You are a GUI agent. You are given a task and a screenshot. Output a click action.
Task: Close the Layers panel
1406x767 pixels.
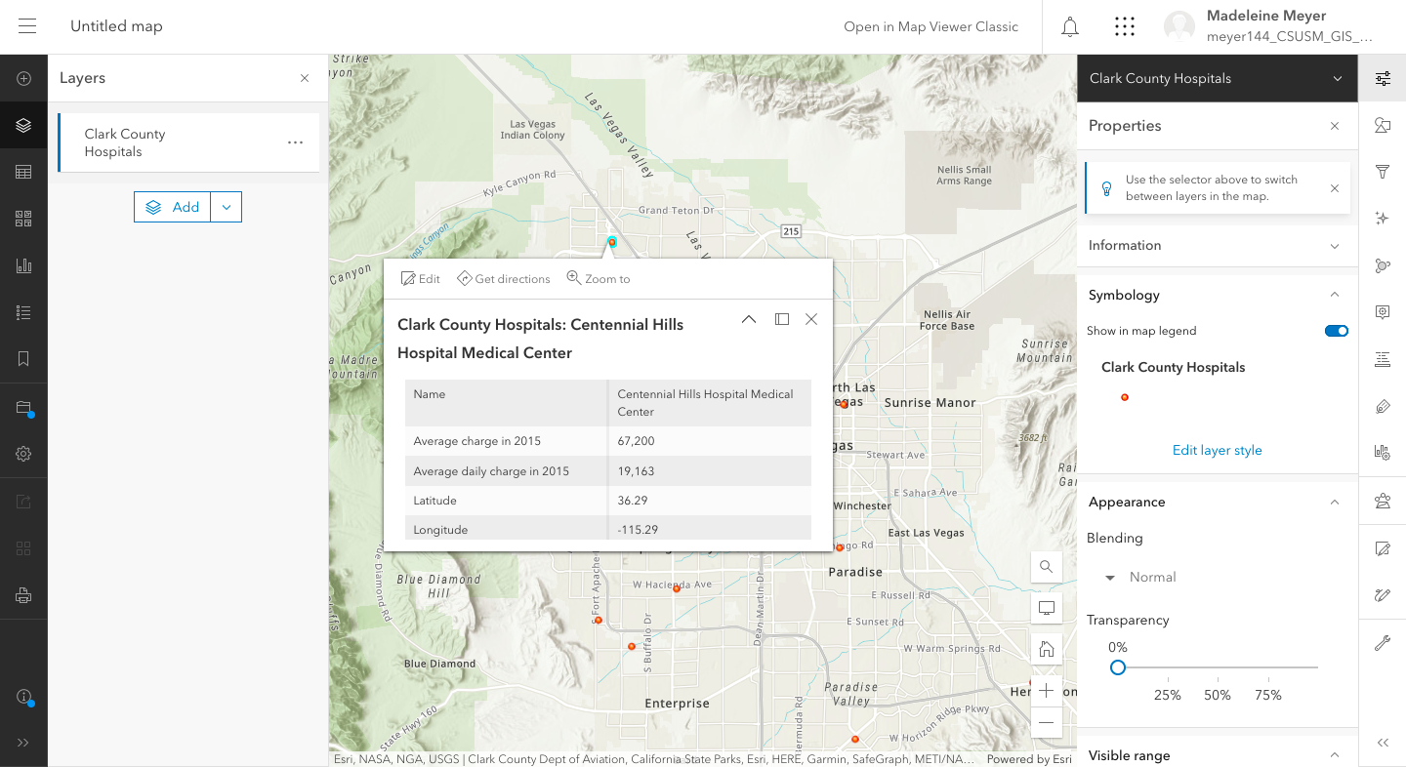point(305,78)
